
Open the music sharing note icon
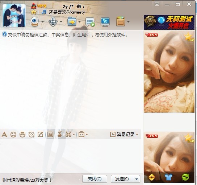coord(59,135)
